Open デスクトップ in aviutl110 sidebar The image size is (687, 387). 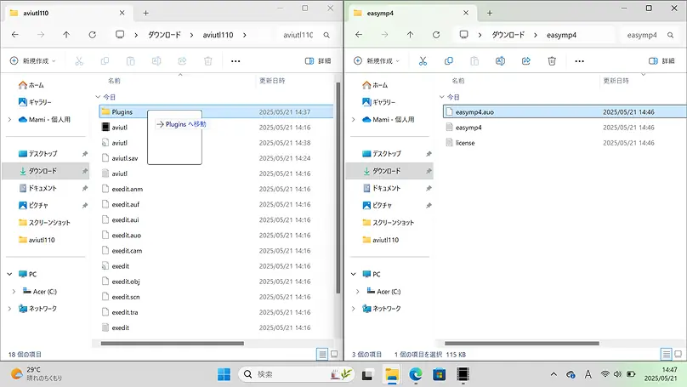[x=38, y=154]
